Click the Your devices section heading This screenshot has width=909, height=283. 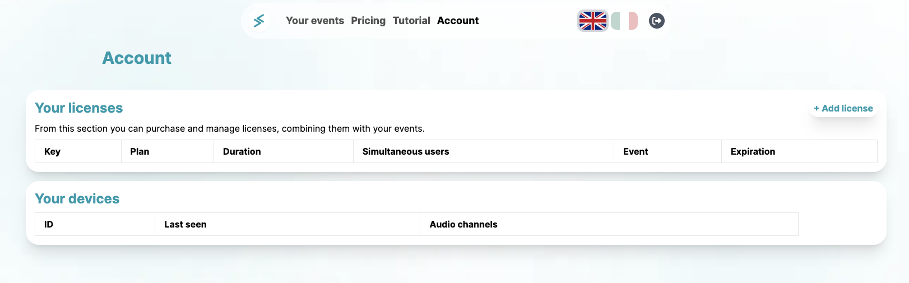[77, 199]
